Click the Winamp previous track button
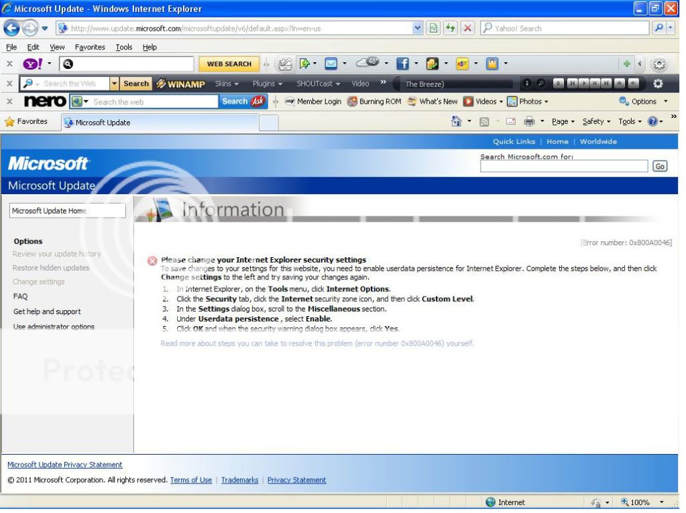The width and height of the screenshot is (686, 513). (572, 83)
